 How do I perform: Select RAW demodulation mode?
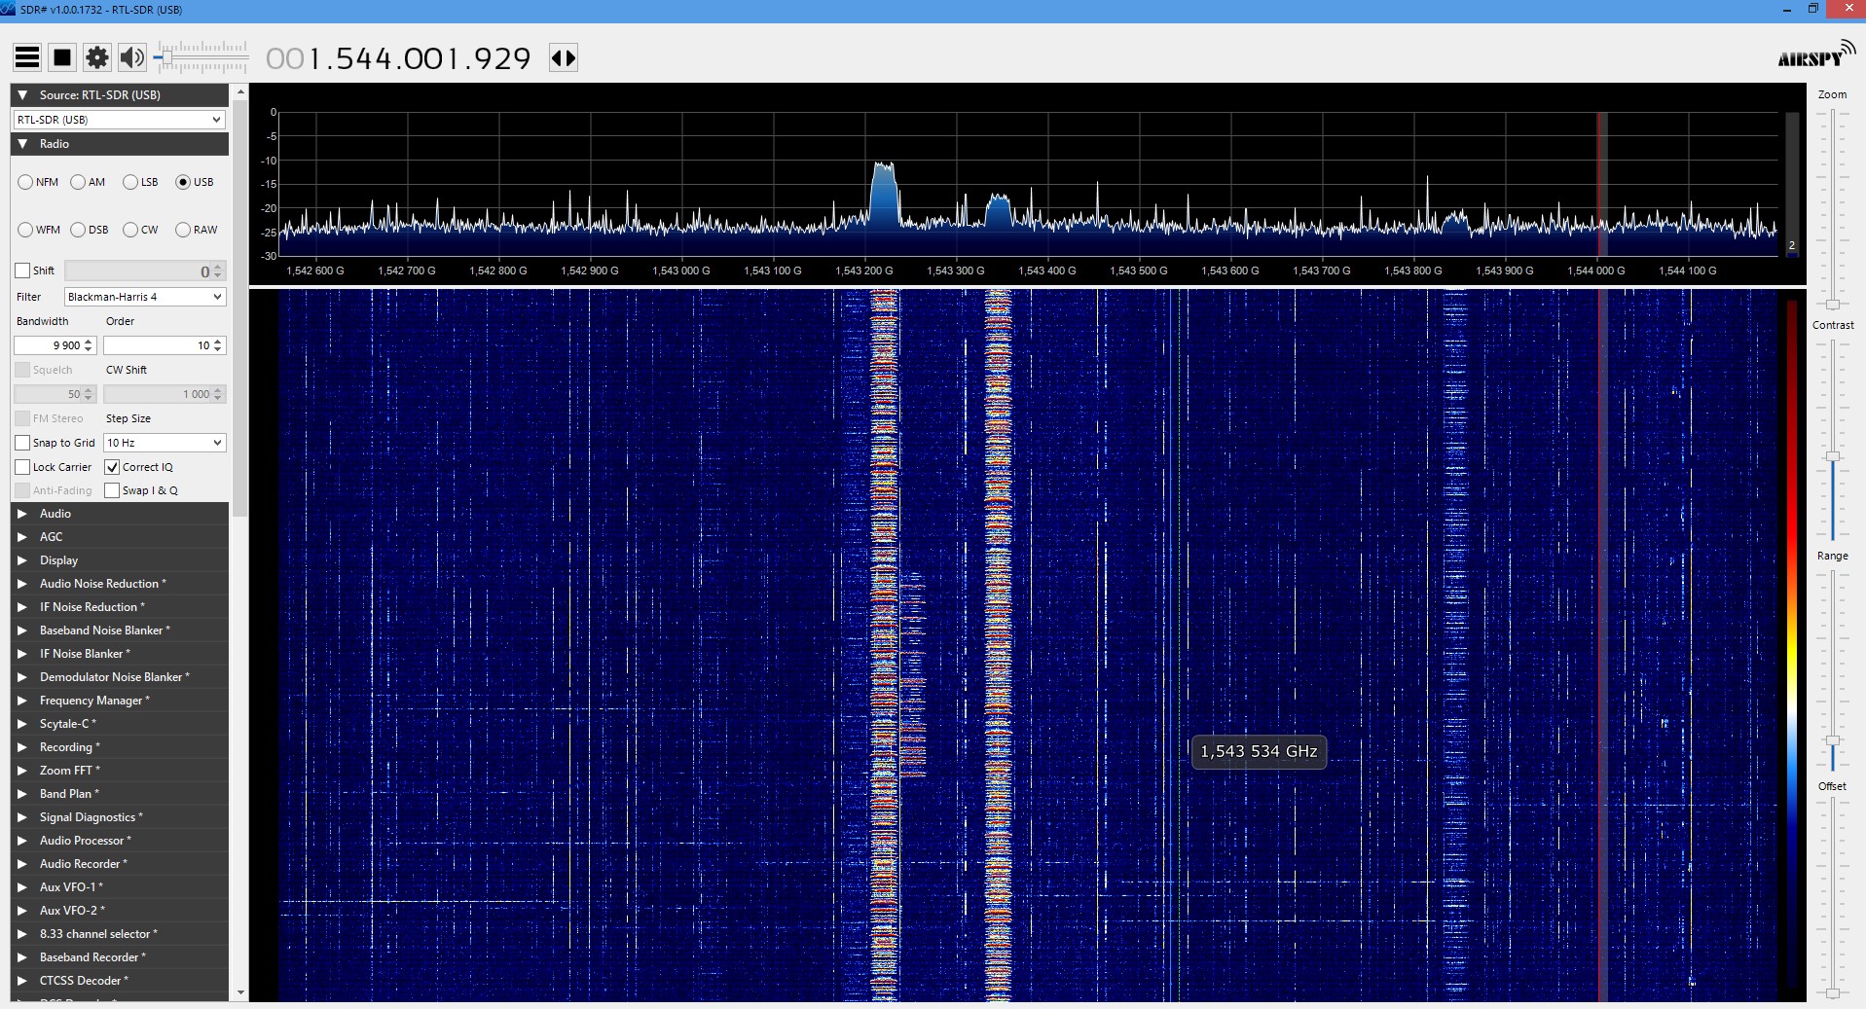(x=197, y=230)
